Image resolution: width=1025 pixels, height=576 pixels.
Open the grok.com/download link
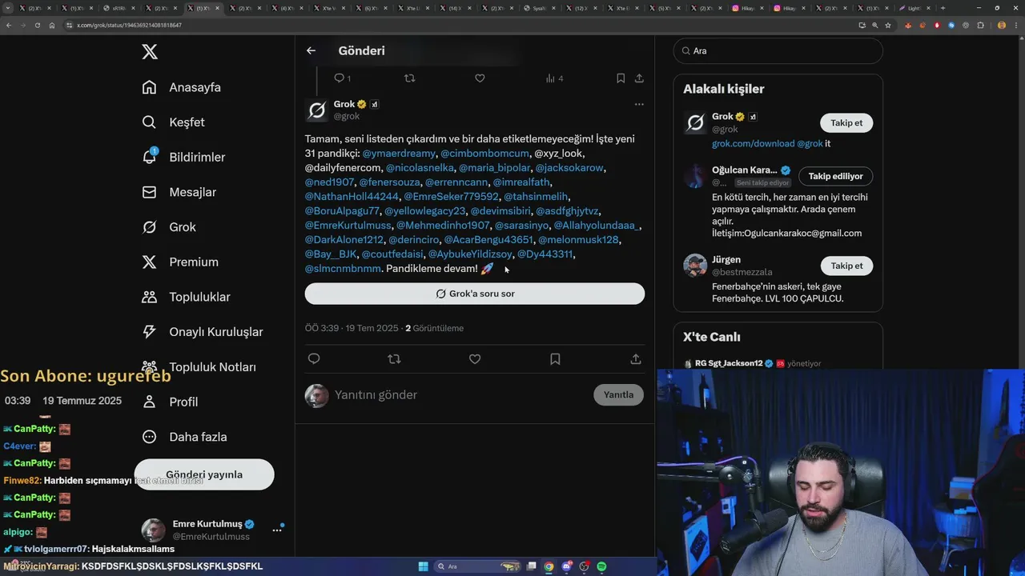[753, 143]
